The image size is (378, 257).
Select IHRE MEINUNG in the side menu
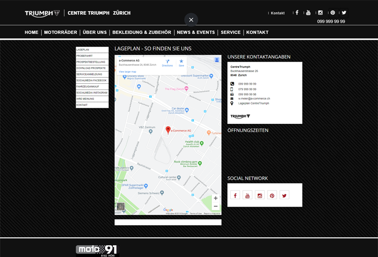92,99
